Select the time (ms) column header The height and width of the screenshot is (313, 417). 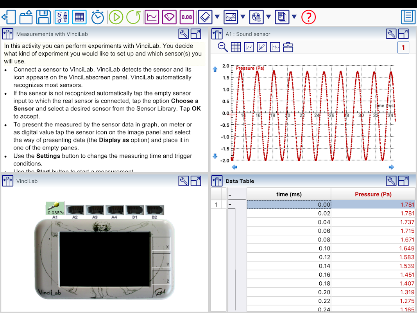tap(289, 194)
